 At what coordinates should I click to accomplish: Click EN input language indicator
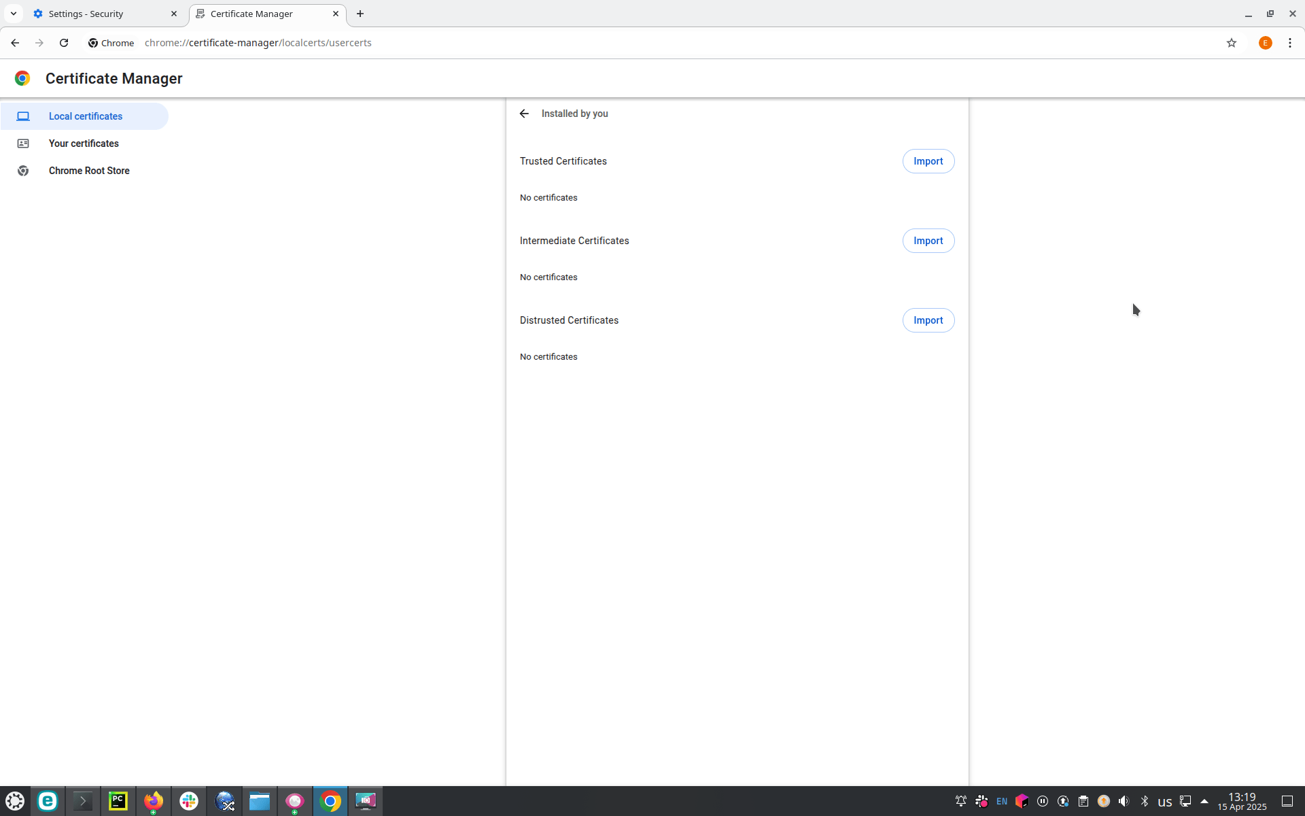pos(1002,801)
